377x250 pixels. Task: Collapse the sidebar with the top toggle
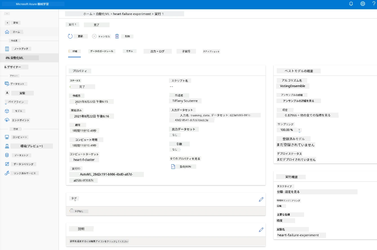pos(7,13)
